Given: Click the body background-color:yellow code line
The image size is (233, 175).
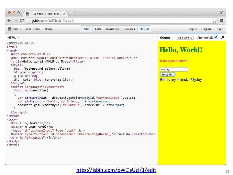Looking at the screenshot, I should (x=42, y=69).
